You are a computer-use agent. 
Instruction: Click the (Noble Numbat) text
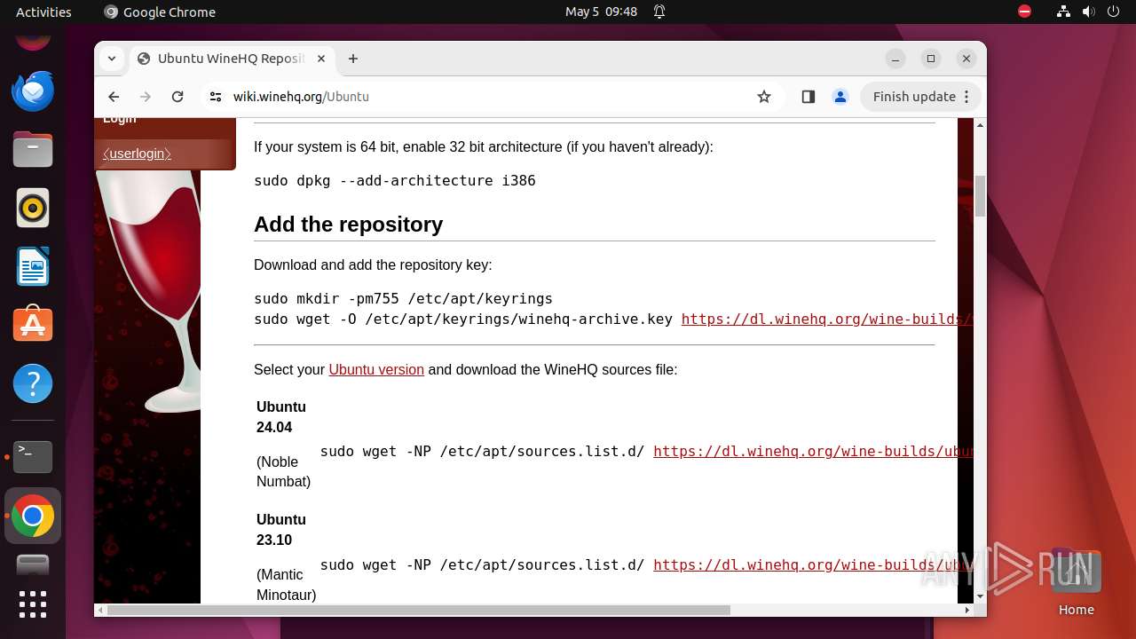pyautogui.click(x=283, y=471)
